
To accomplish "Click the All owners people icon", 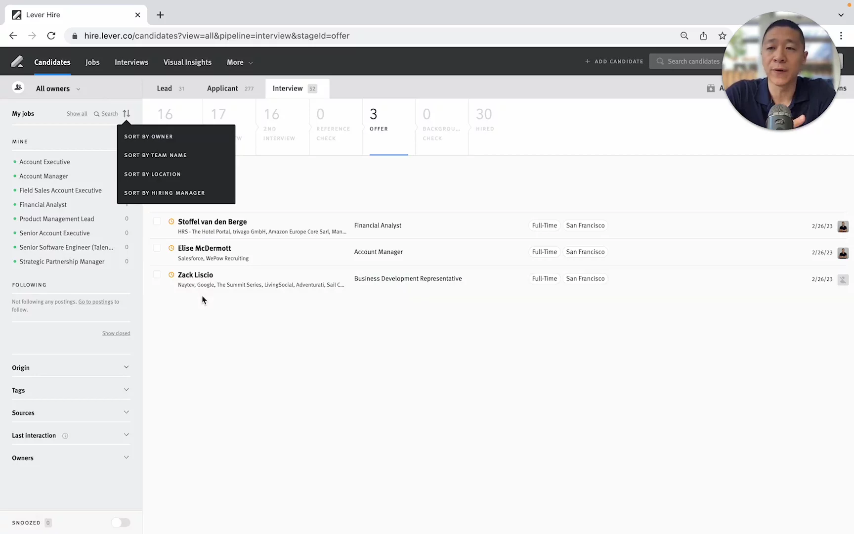I will (x=18, y=88).
